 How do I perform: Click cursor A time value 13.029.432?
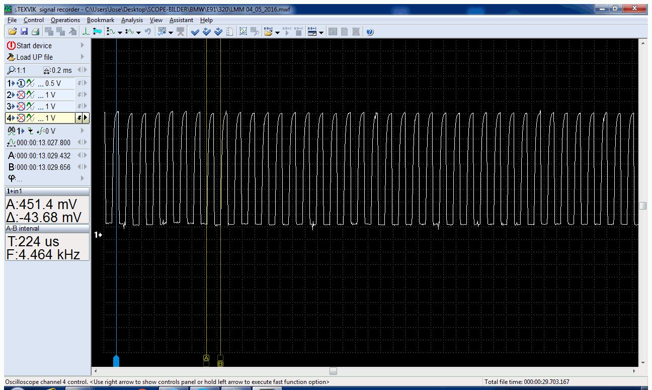(43, 155)
